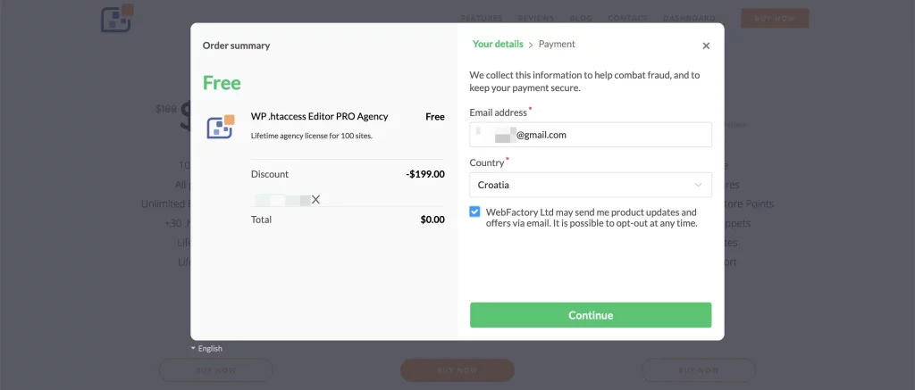Click the site logo in the header
The height and width of the screenshot is (390, 915).
click(x=116, y=18)
